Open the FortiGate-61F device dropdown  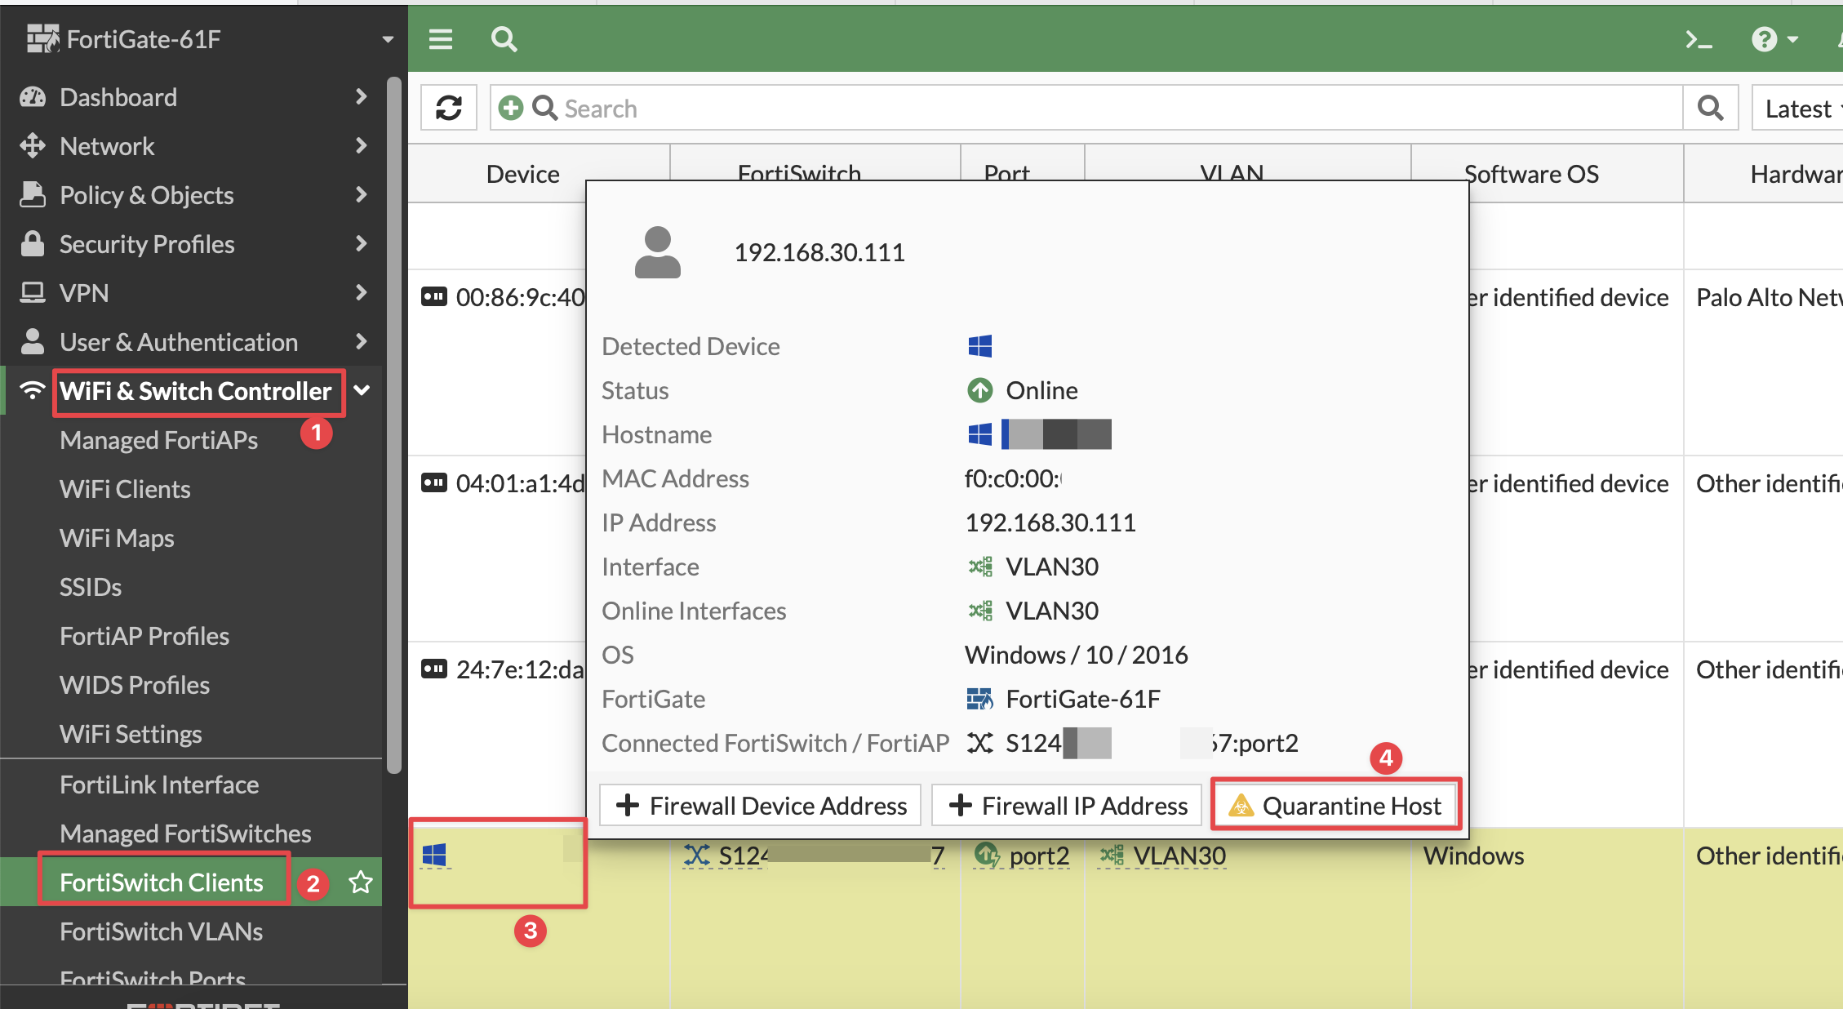[388, 39]
